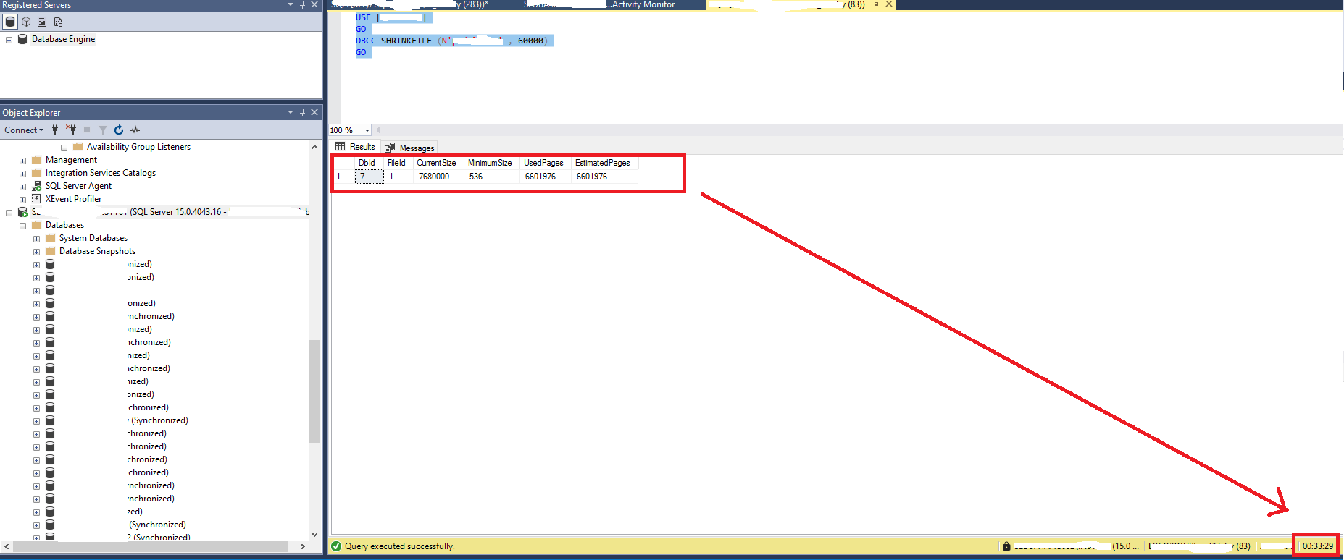Click Disconnect icon in Object Explorer toolbar
1344x560 pixels.
pyautogui.click(x=71, y=130)
